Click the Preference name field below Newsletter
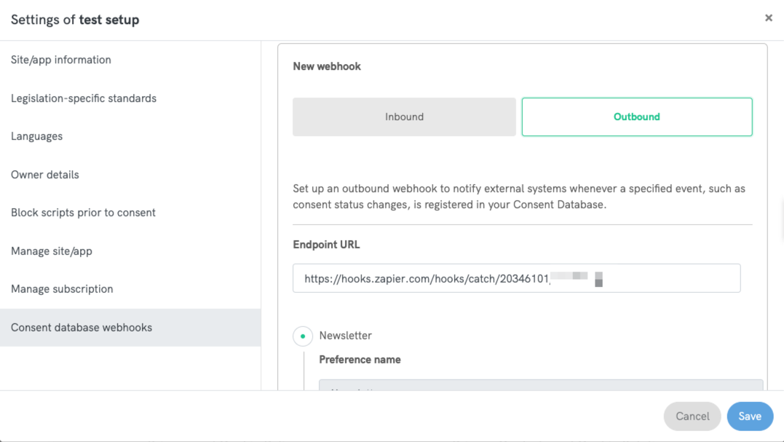The image size is (784, 442). pyautogui.click(x=539, y=388)
